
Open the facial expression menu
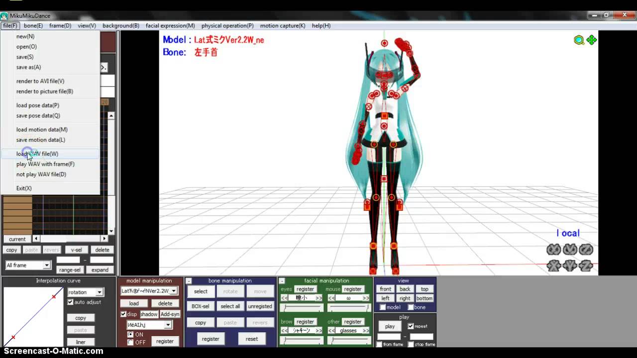click(x=170, y=26)
